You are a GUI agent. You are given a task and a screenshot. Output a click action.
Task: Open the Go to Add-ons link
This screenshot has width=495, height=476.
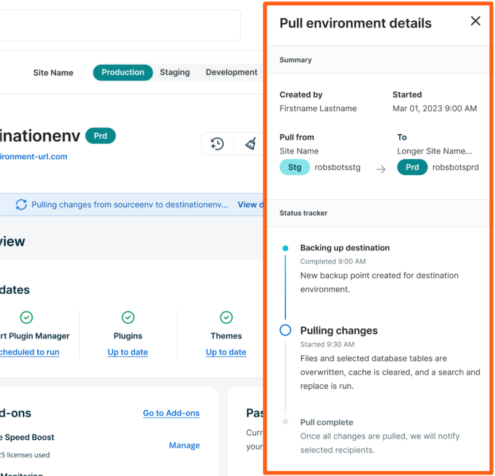coord(171,413)
